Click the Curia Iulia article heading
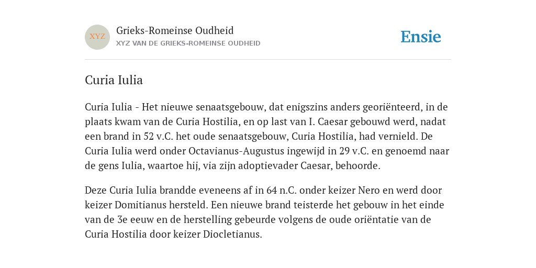 (x=114, y=80)
